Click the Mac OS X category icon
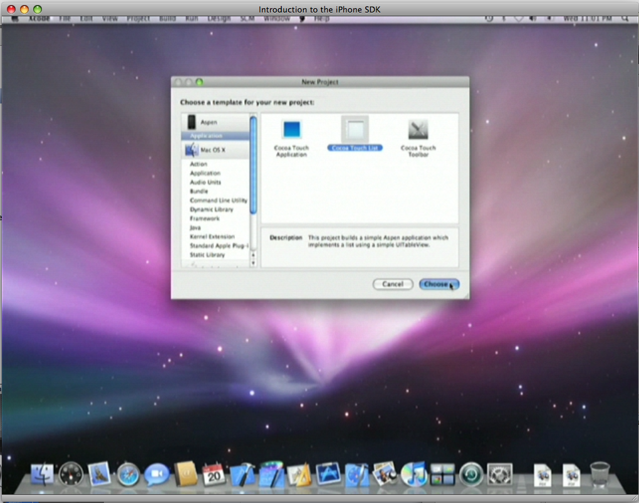Viewport: 639px width, 503px height. tap(192, 150)
